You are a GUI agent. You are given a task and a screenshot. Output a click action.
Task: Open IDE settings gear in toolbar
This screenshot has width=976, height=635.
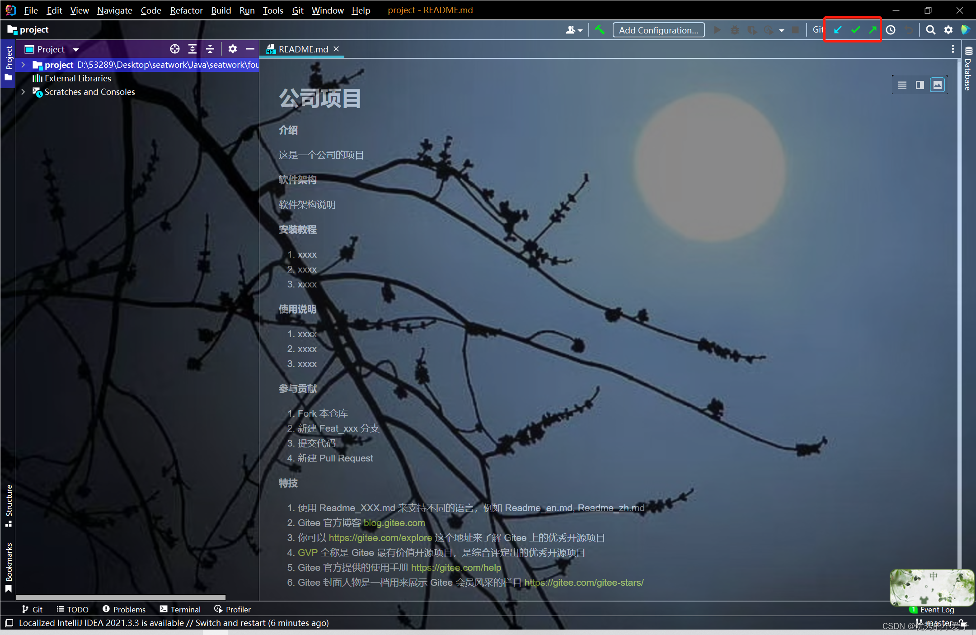948,30
